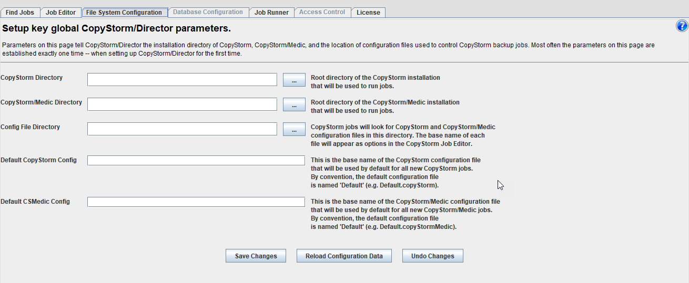Click text 'is named 'Default' (e.g. Default.copyStormMedic).'
Viewport: 689px width, 283px height.
pyautogui.click(x=384, y=227)
